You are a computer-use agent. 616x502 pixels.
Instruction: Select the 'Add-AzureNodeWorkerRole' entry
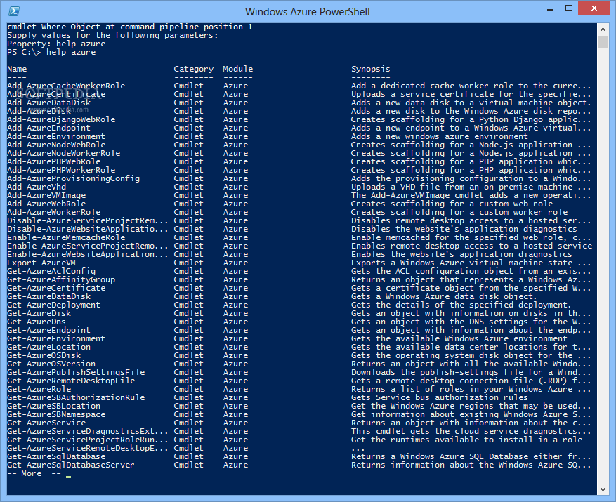click(x=64, y=154)
